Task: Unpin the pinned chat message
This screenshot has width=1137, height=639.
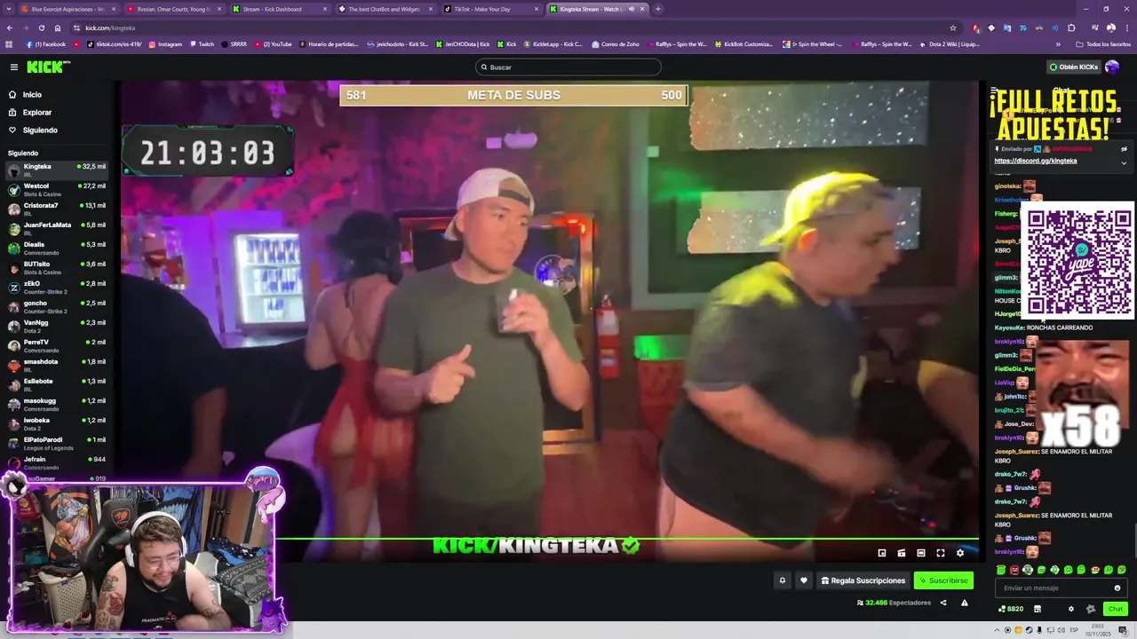Action: click(x=1124, y=149)
